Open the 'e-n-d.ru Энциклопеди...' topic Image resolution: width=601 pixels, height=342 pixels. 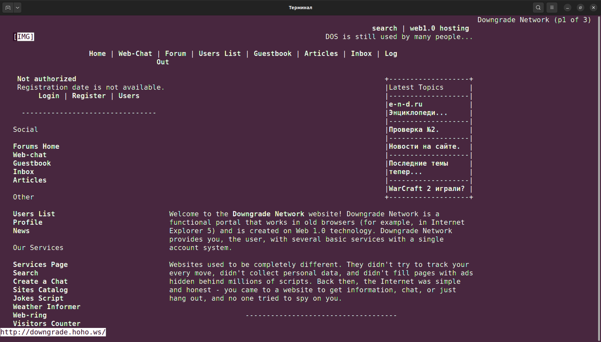coord(418,108)
